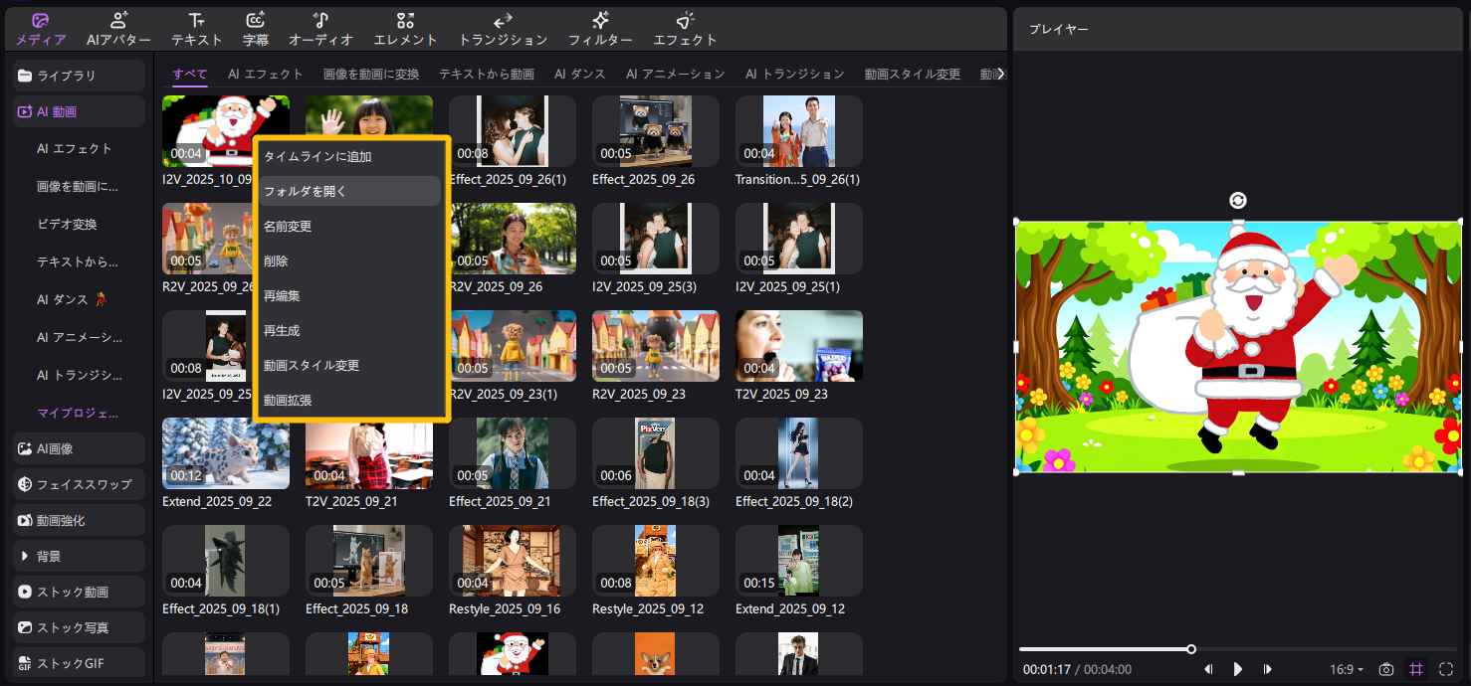This screenshot has height=686, width=1471.
Task: Show more category tabs with right chevron
Action: tap(1000, 74)
